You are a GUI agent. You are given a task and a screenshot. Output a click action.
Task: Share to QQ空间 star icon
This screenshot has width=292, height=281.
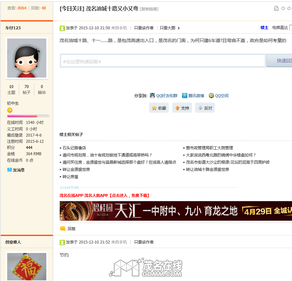tap(211, 96)
